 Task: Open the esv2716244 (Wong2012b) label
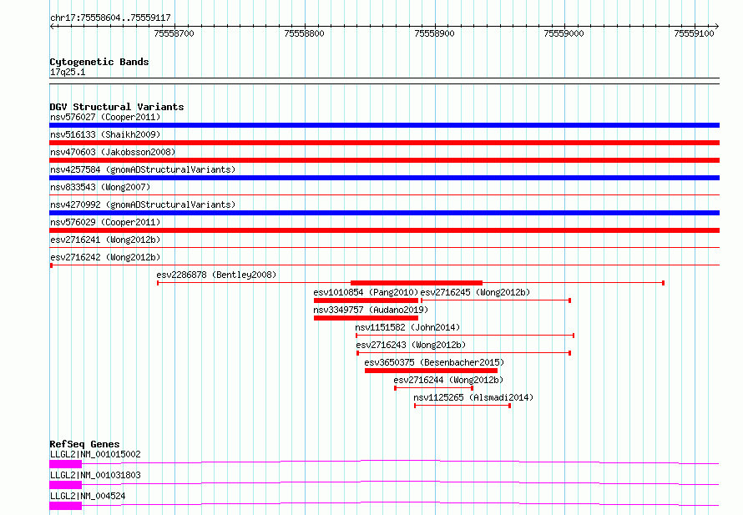(x=448, y=380)
